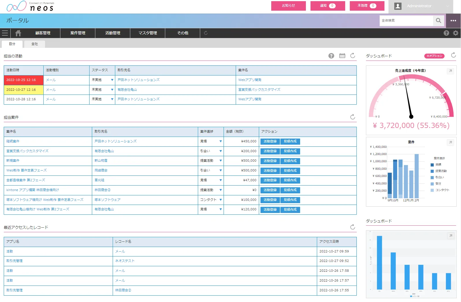Screen dimensions: 461x302
Task: Open status dropdown for 2022-10-25 activity
Action: 112,80
